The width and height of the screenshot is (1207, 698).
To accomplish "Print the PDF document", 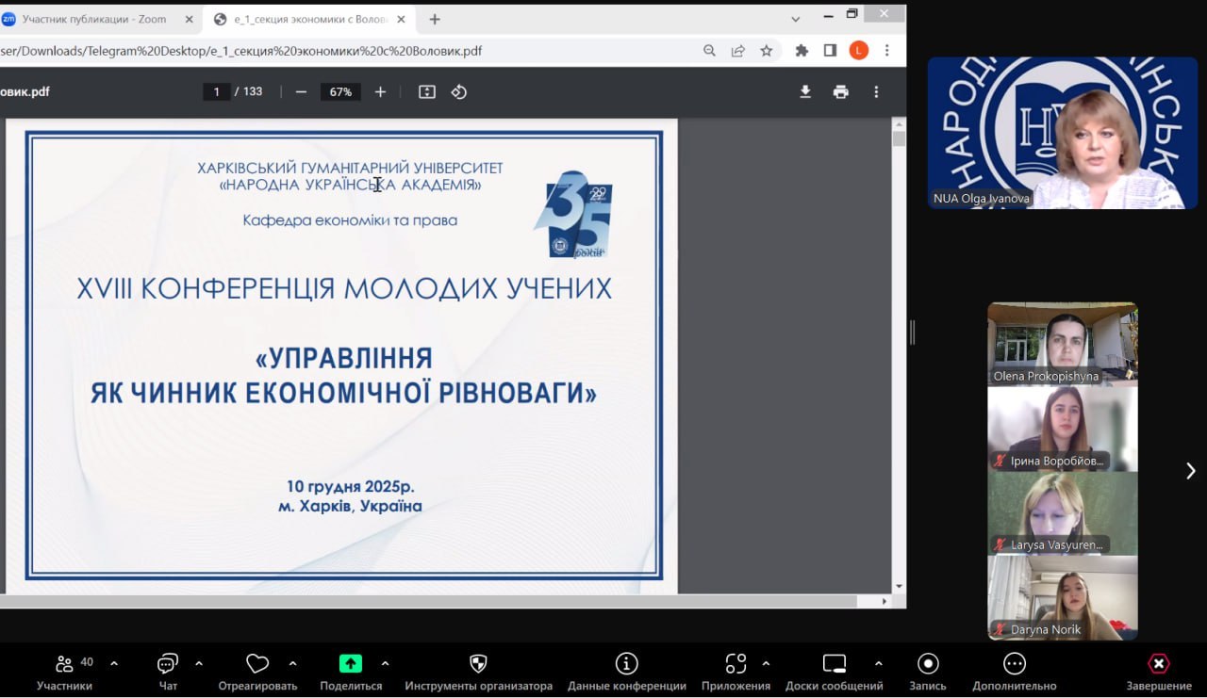I will [x=840, y=91].
